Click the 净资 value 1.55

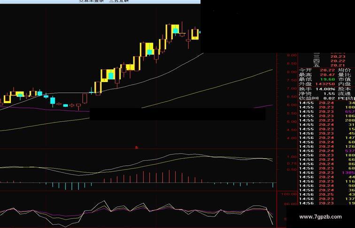[329, 94]
